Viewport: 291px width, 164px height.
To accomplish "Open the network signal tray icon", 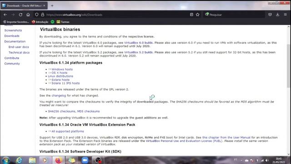I will (x=262, y=160).
